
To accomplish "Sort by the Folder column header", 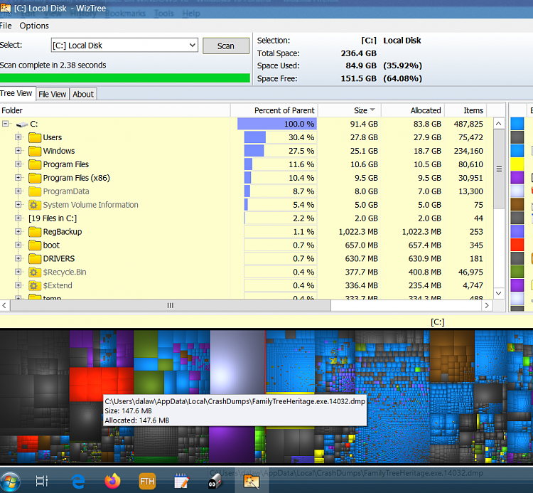I will [x=115, y=110].
